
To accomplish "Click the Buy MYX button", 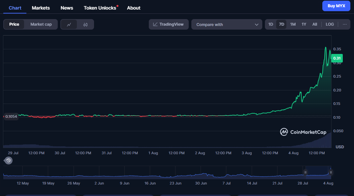I will pyautogui.click(x=336, y=6).
